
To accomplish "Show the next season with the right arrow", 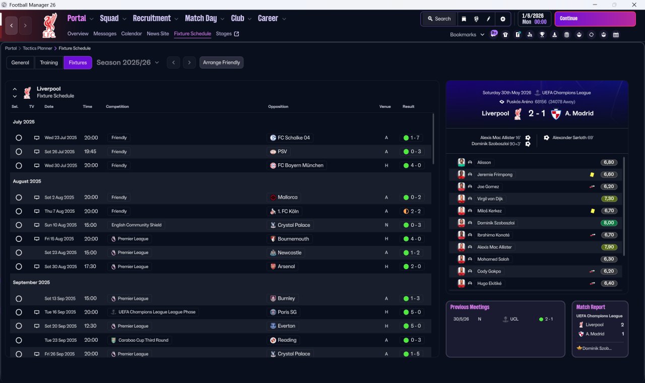I will click(x=189, y=62).
